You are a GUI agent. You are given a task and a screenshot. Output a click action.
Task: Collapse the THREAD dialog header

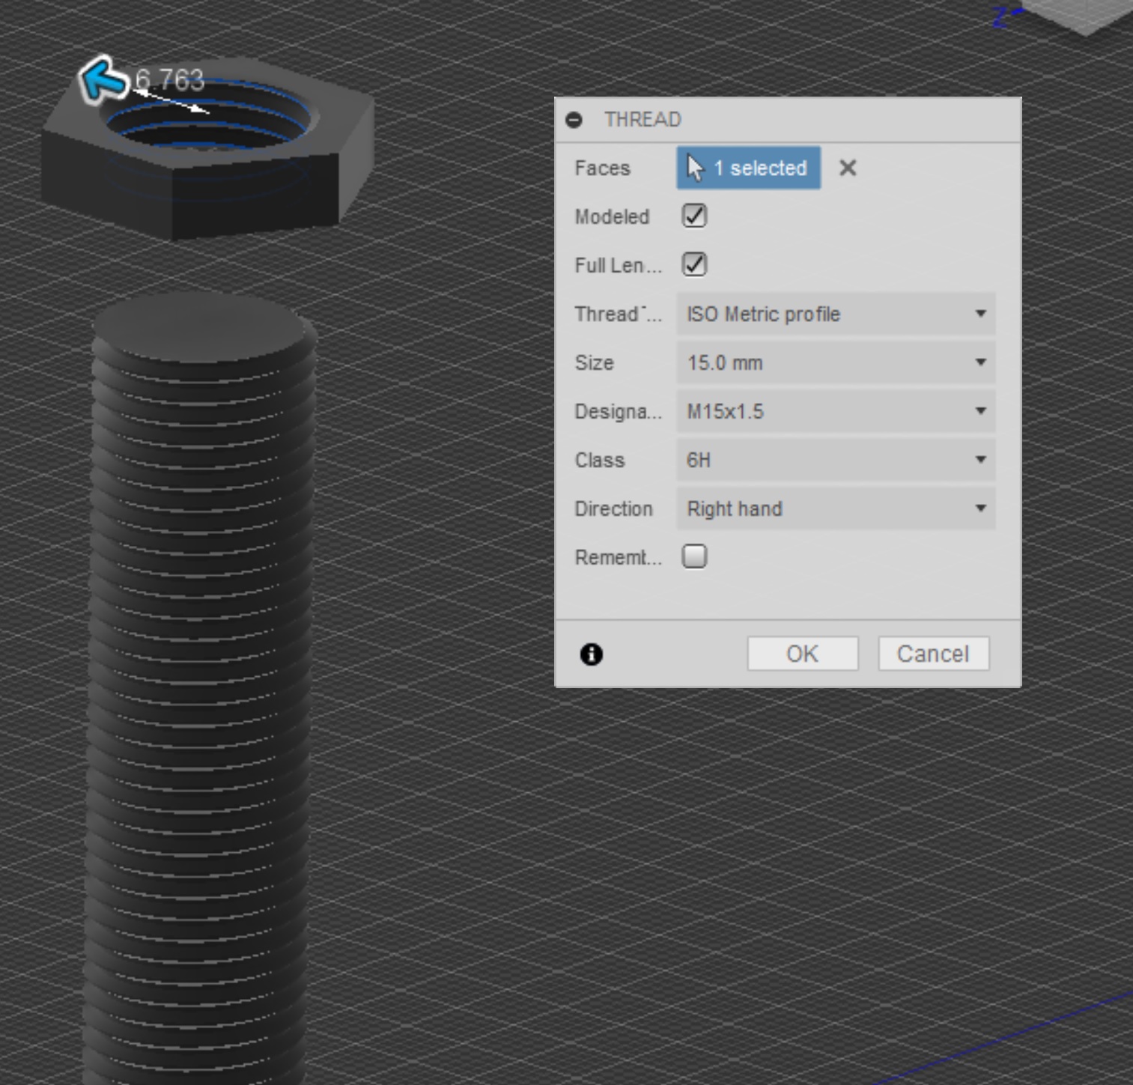point(575,119)
